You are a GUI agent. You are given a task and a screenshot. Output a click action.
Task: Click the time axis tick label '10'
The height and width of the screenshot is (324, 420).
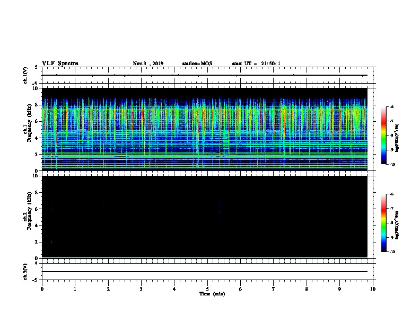click(x=373, y=289)
